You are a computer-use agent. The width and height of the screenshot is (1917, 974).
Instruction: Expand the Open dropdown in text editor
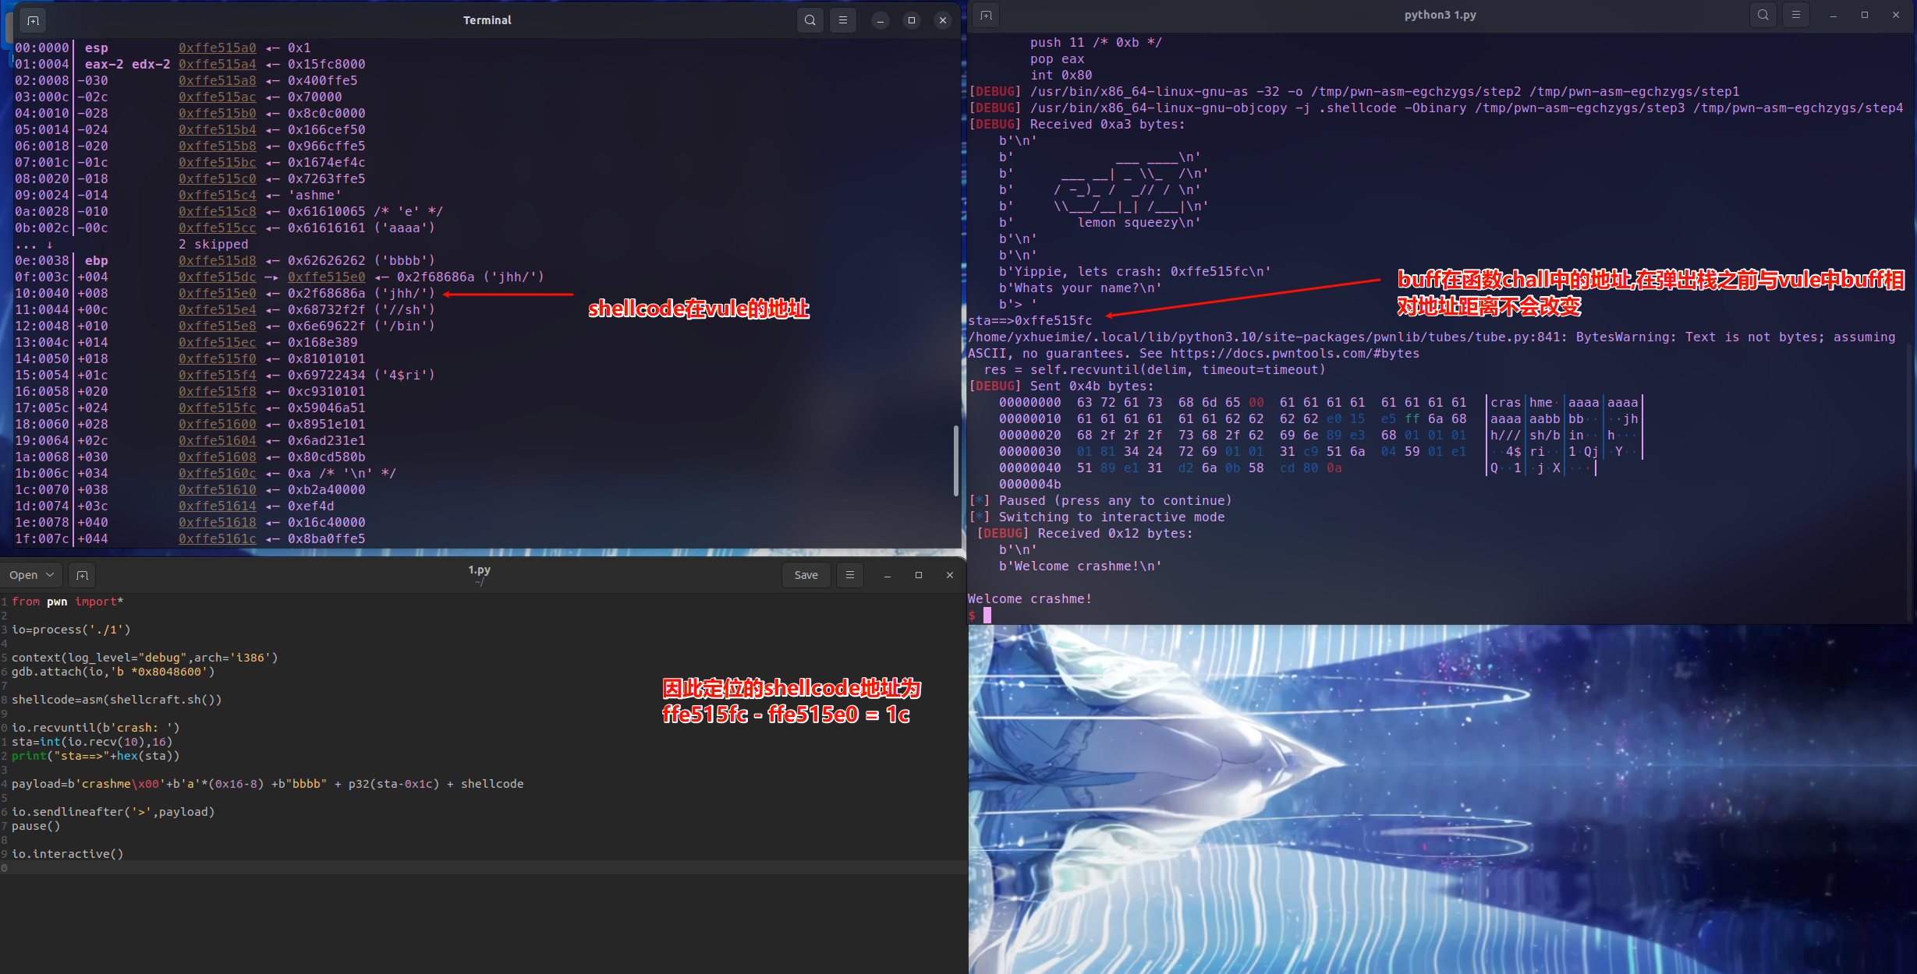tap(31, 575)
